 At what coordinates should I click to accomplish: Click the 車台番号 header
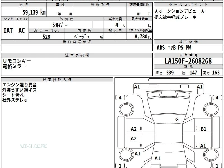click(x=188, y=55)
